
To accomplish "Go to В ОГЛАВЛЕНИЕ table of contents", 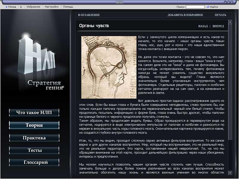I will click(x=89, y=15).
